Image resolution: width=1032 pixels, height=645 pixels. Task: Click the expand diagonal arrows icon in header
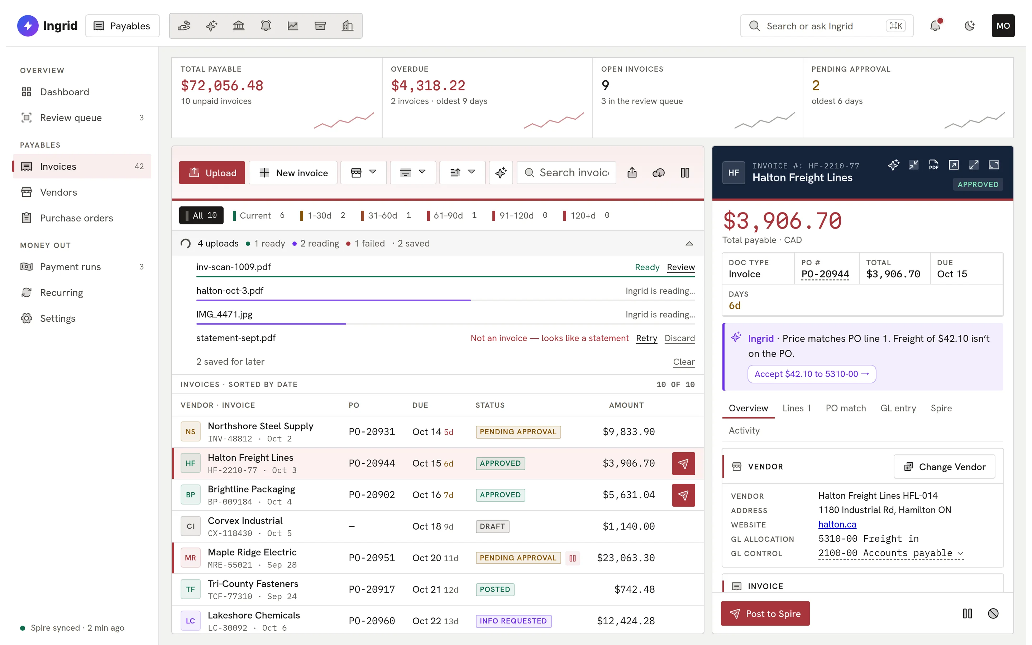pos(974,165)
